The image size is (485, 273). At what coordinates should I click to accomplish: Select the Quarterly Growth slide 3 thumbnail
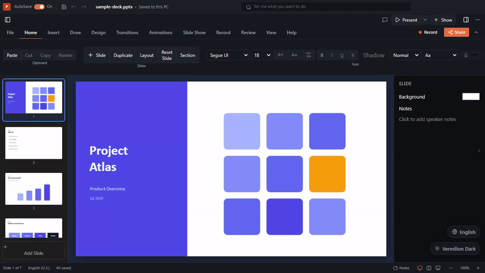point(34,189)
